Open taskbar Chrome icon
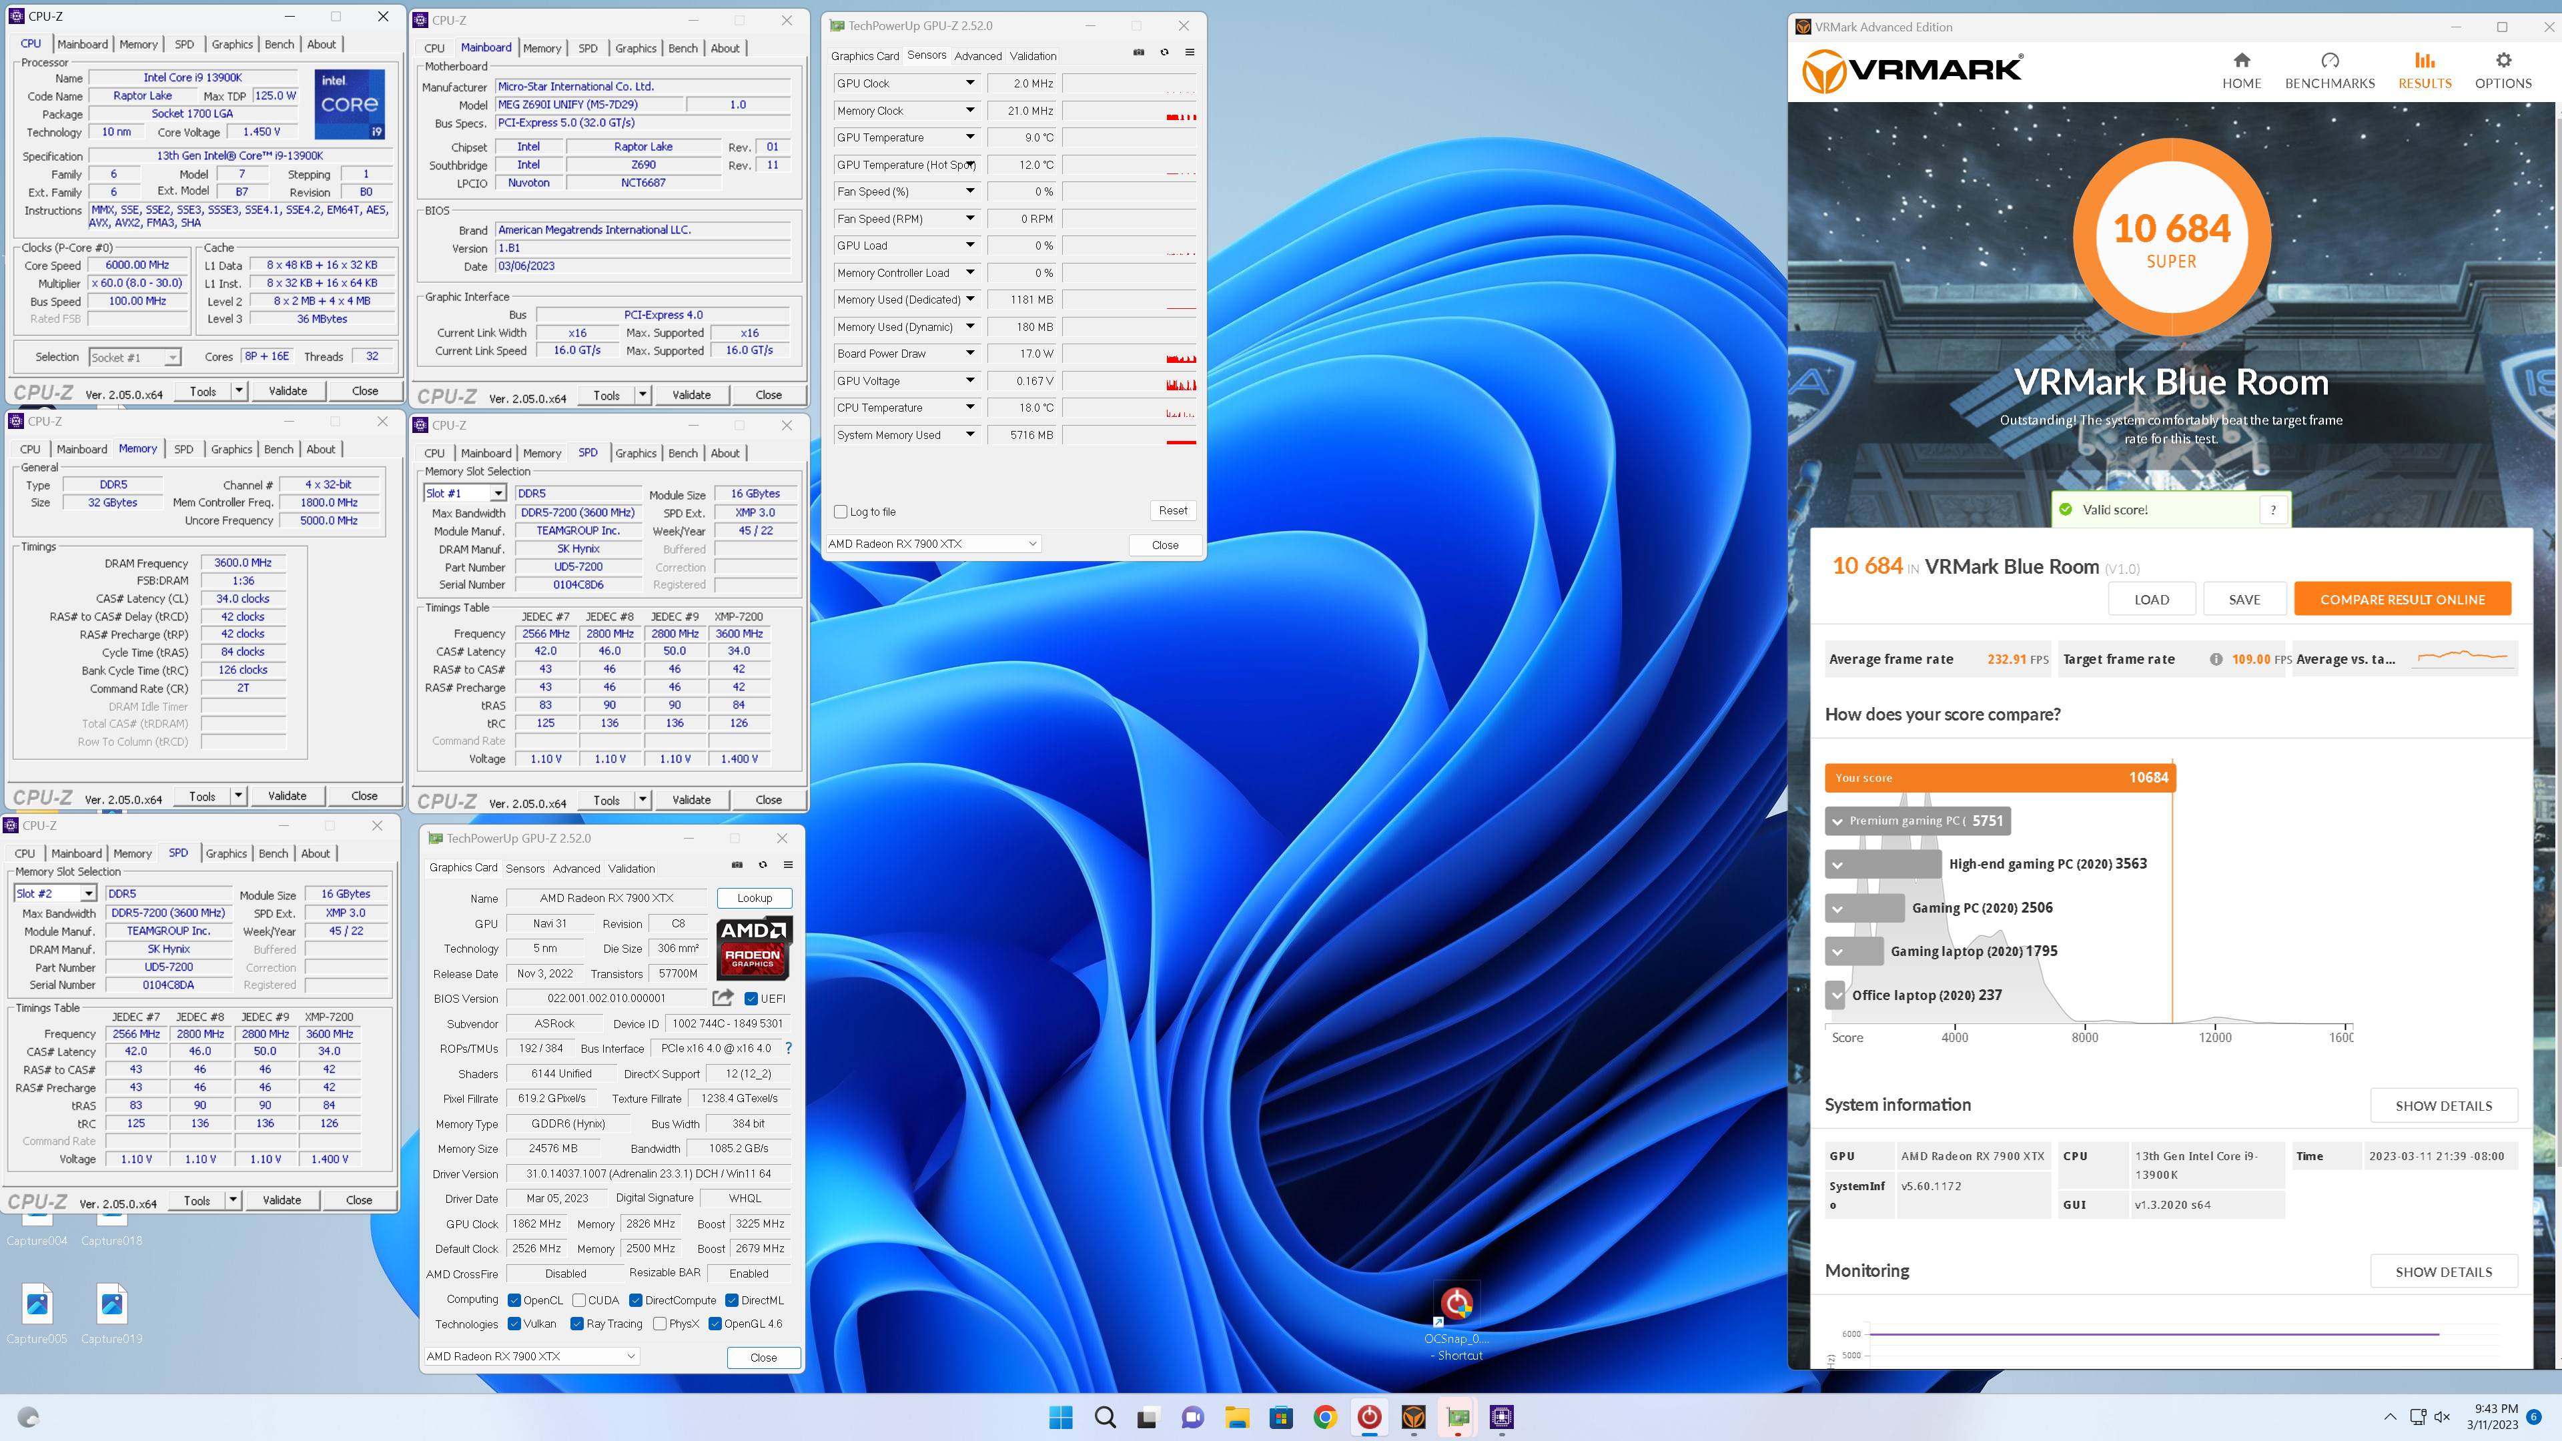The width and height of the screenshot is (2562, 1441). pyautogui.click(x=1325, y=1417)
